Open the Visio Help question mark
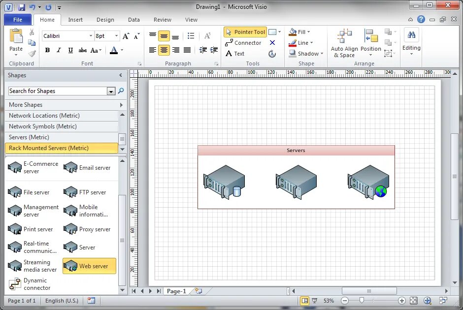463x310 pixels. (421, 20)
